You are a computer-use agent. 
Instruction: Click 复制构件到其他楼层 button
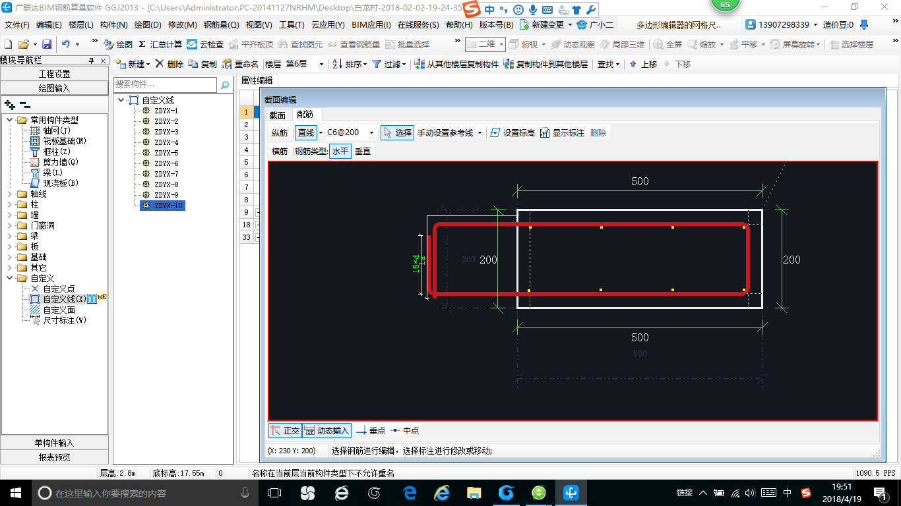(545, 64)
